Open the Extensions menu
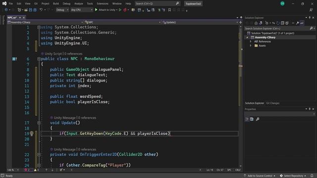Viewport: 317px width, 178px height. click(x=103, y=3)
